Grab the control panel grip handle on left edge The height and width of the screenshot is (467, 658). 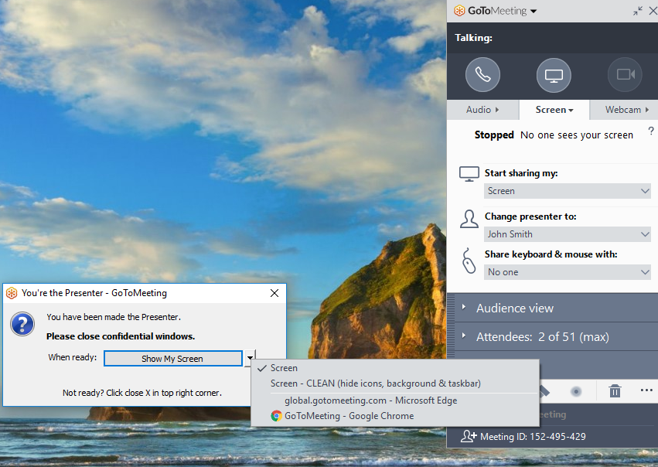451,326
